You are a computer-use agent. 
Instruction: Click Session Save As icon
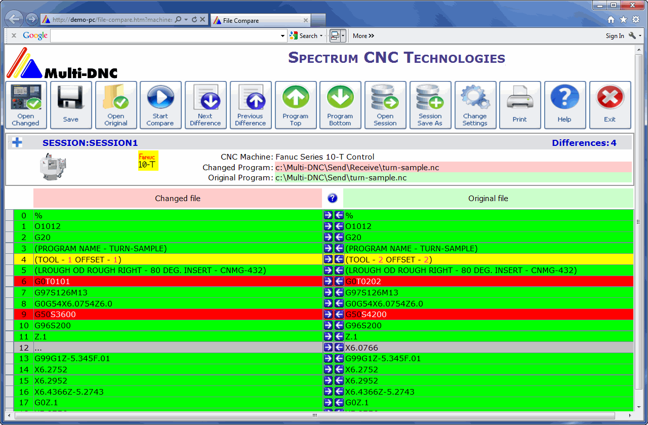pyautogui.click(x=430, y=105)
